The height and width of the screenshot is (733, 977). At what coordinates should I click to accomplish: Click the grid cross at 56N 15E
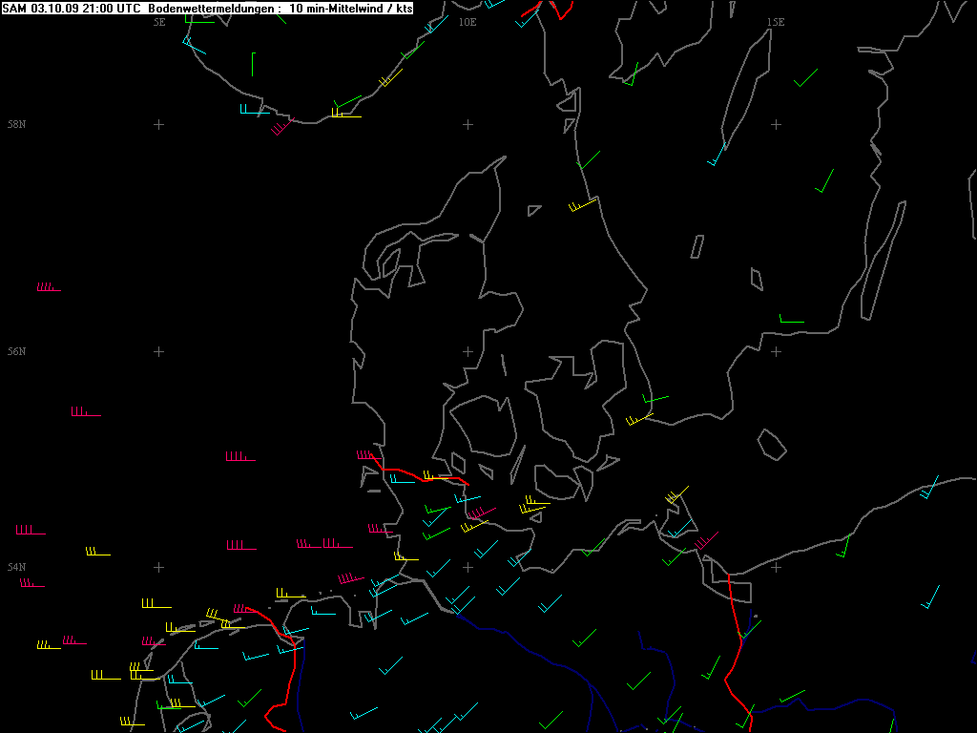click(x=776, y=351)
